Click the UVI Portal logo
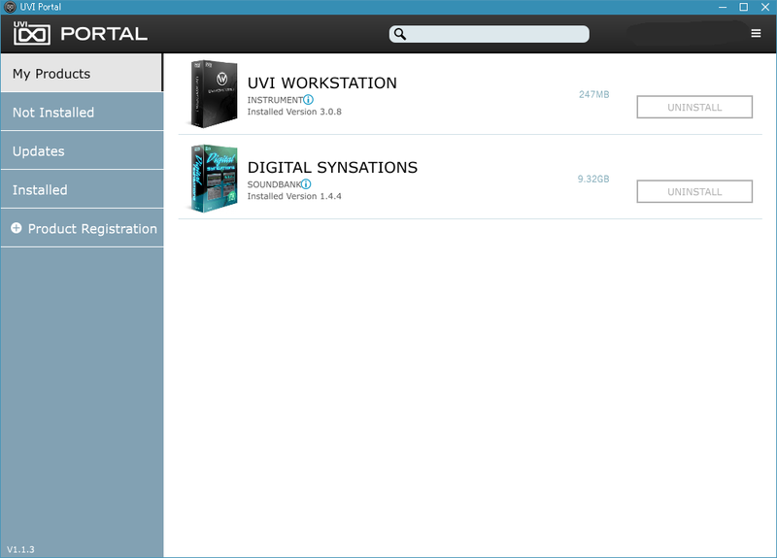This screenshot has width=777, height=558. coord(81,34)
